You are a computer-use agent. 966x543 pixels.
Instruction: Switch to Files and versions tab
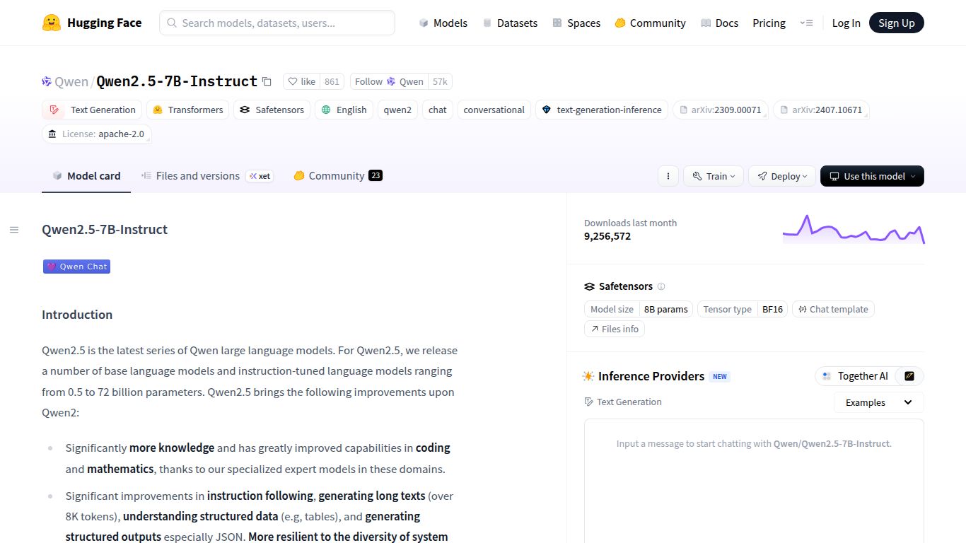[197, 176]
